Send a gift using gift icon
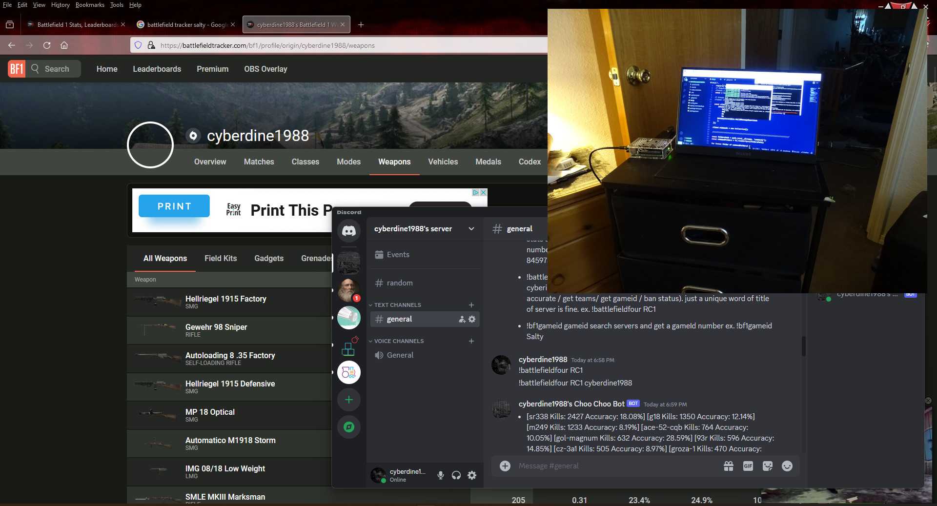This screenshot has height=506, width=937. (x=728, y=466)
